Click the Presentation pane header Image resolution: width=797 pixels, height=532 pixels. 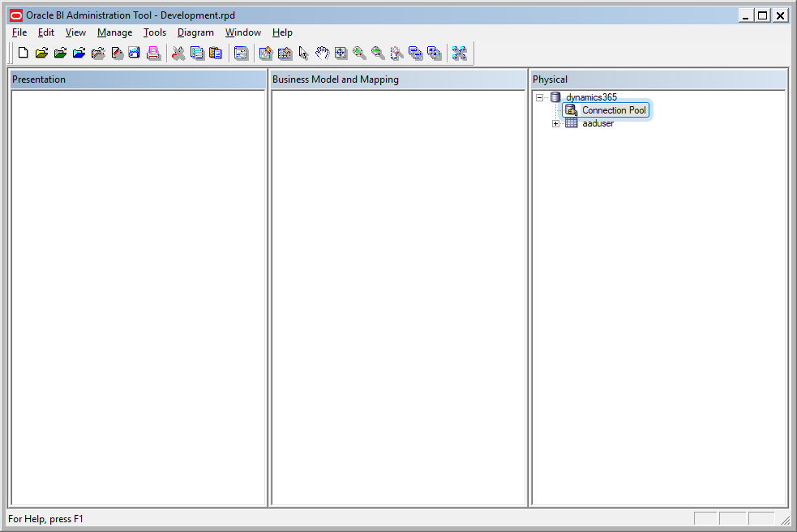pos(138,79)
